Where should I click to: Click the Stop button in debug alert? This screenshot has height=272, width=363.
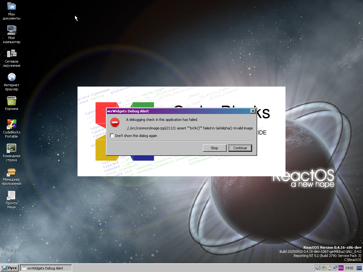[214, 148]
